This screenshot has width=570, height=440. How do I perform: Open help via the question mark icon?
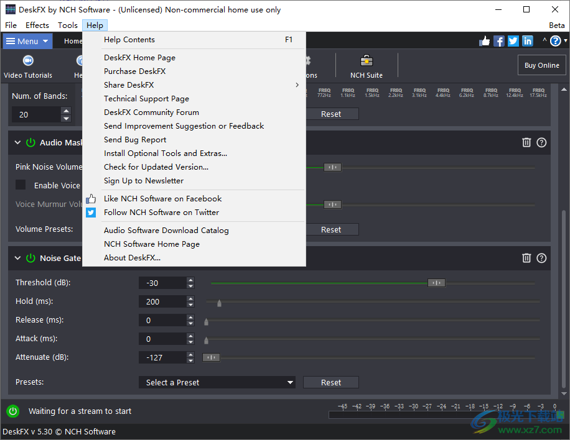556,40
